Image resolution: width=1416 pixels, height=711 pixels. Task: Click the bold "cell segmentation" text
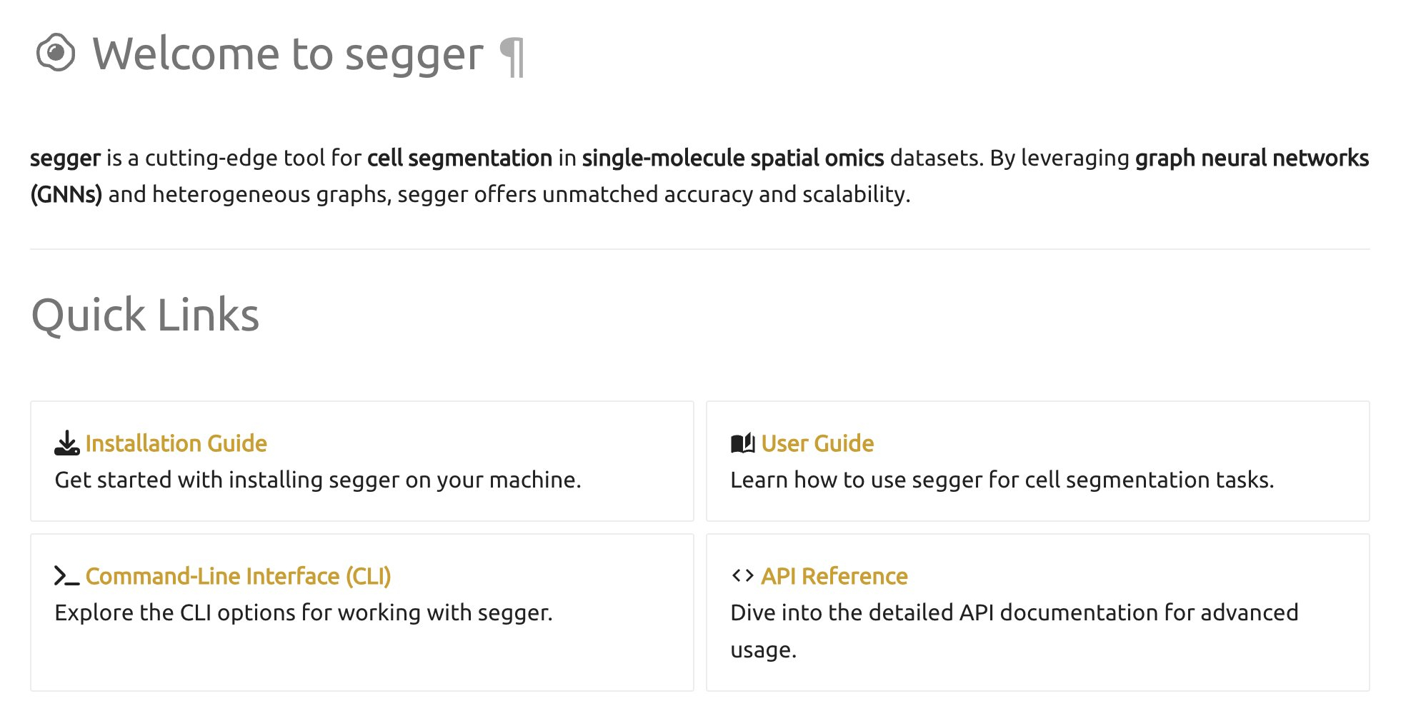(x=459, y=158)
